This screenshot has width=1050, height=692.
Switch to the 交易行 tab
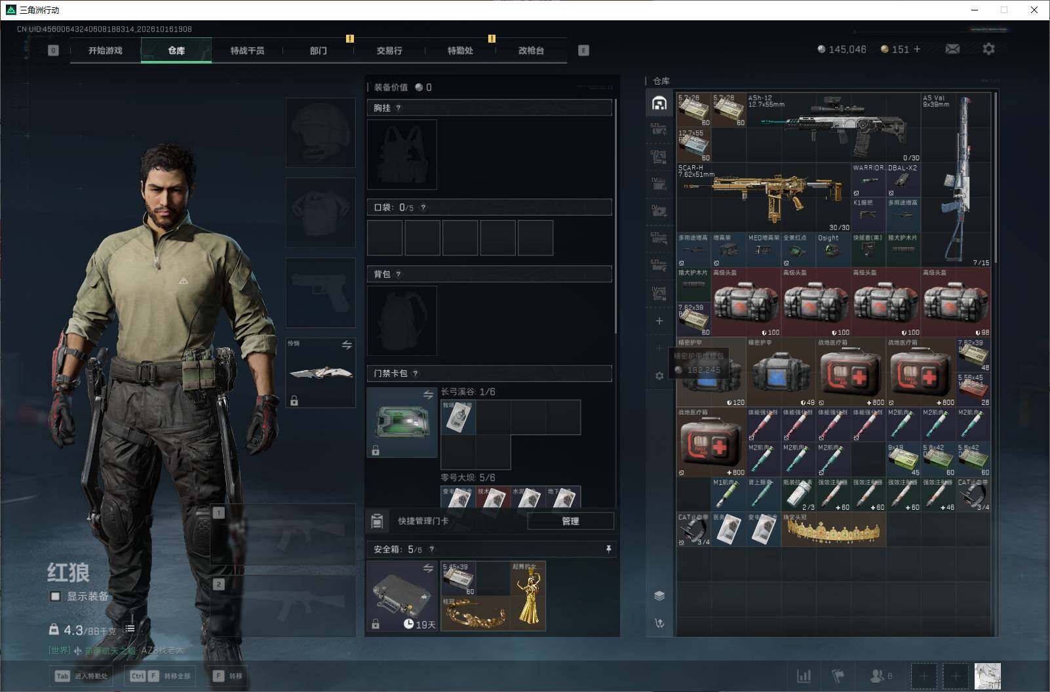389,50
